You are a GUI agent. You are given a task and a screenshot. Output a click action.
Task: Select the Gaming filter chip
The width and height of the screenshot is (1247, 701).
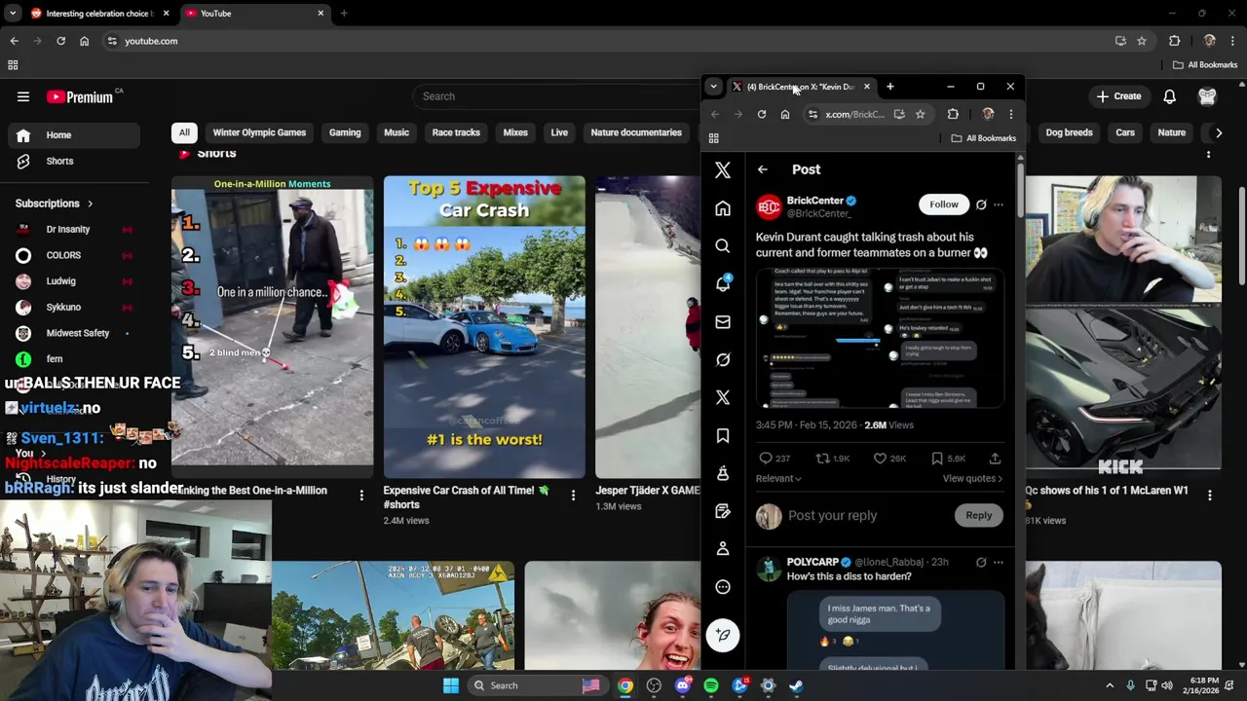[345, 132]
